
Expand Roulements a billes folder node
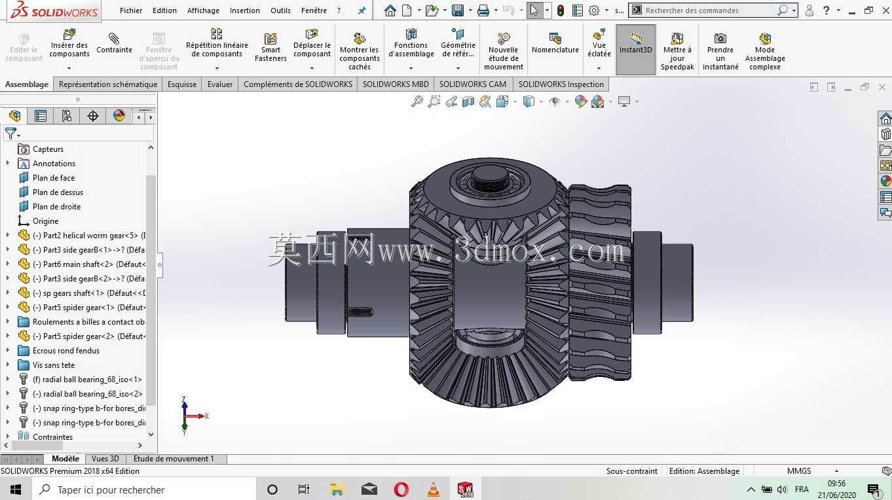pos(8,322)
